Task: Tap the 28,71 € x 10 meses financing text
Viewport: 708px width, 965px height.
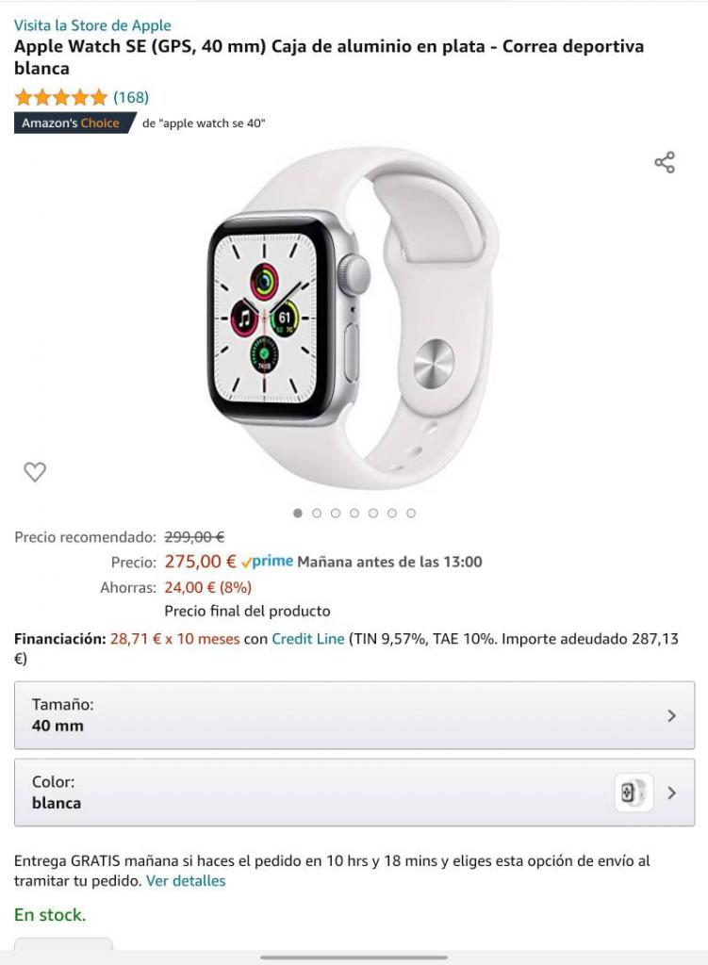Action: (x=174, y=639)
